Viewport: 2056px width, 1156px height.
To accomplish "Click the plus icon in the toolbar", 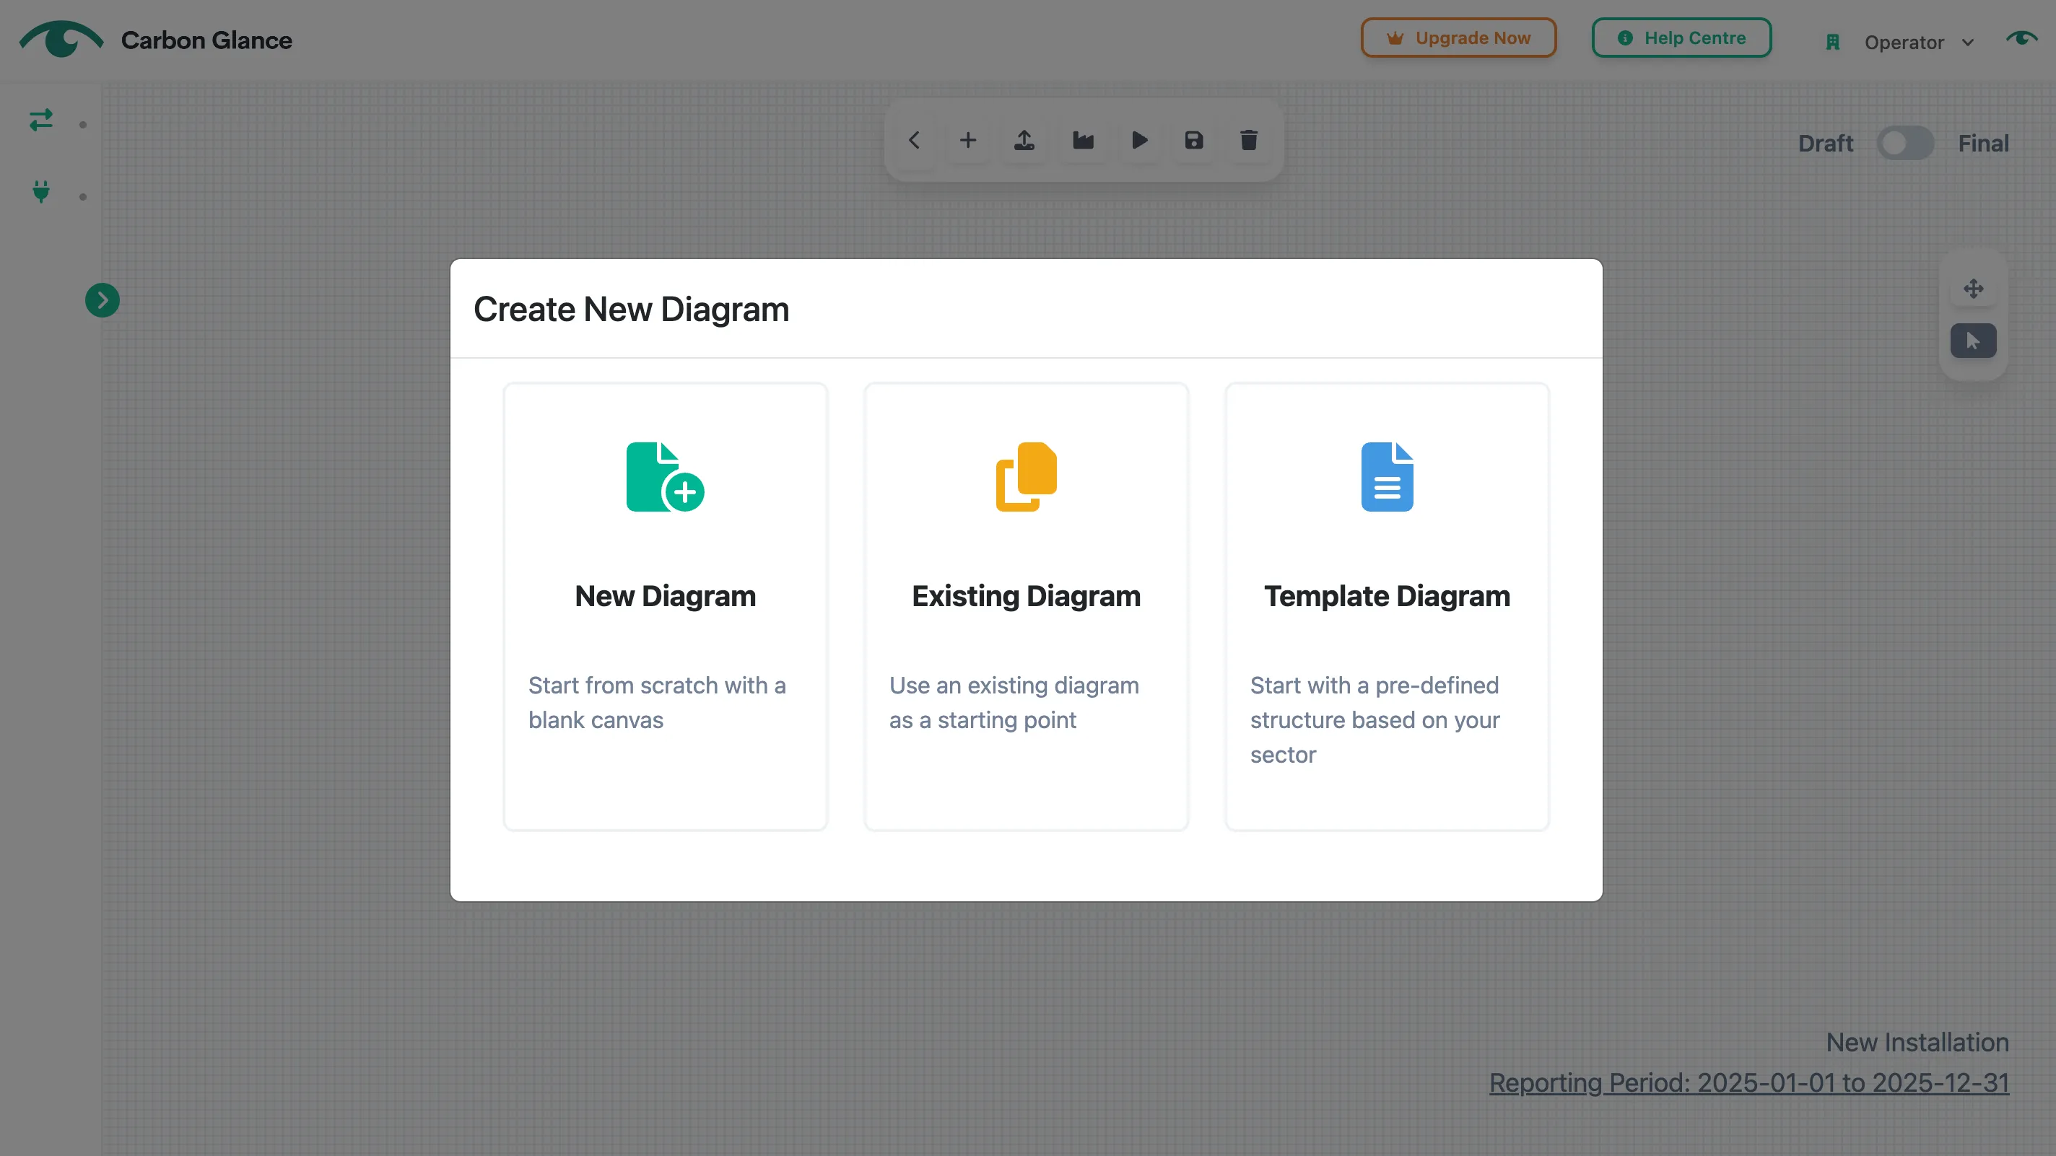I will [968, 141].
